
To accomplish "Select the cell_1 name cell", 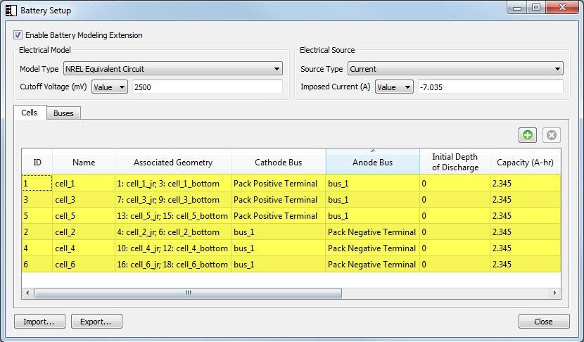I will [84, 183].
